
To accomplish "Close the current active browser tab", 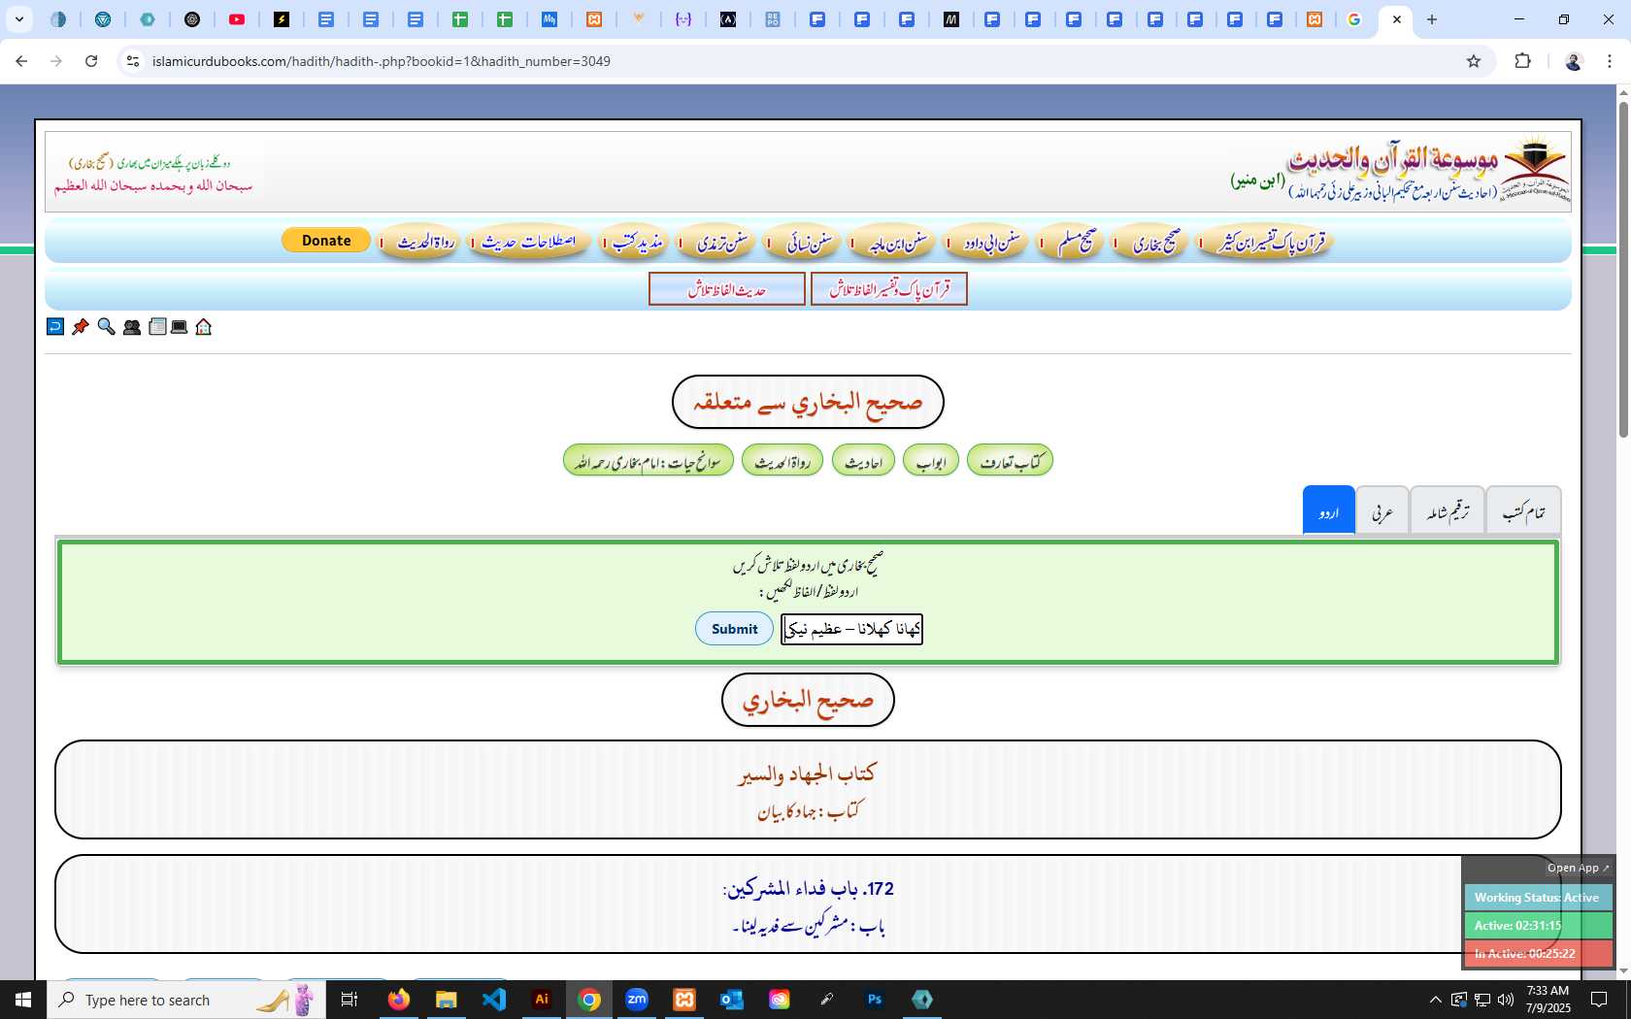I will [1397, 19].
